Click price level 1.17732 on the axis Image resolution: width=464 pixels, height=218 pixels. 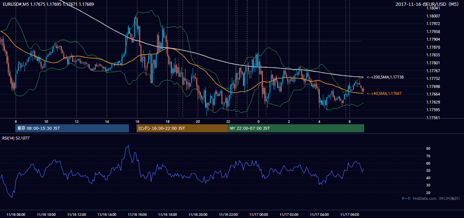pos(433,78)
